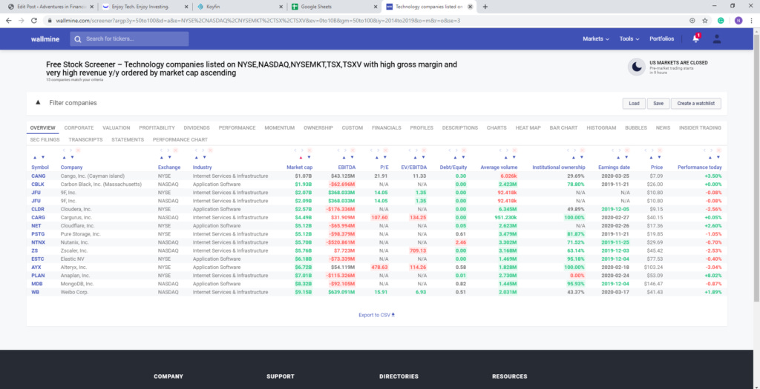Reload the page in browser

click(34, 20)
